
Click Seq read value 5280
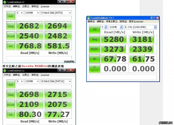point(114,39)
